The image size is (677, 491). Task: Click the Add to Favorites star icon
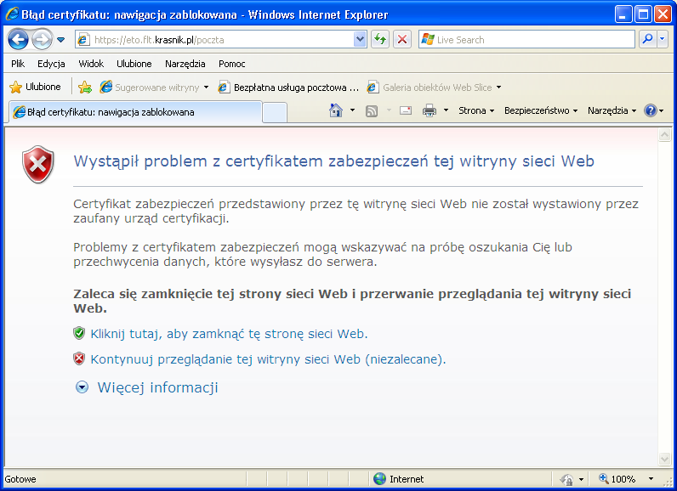[85, 87]
